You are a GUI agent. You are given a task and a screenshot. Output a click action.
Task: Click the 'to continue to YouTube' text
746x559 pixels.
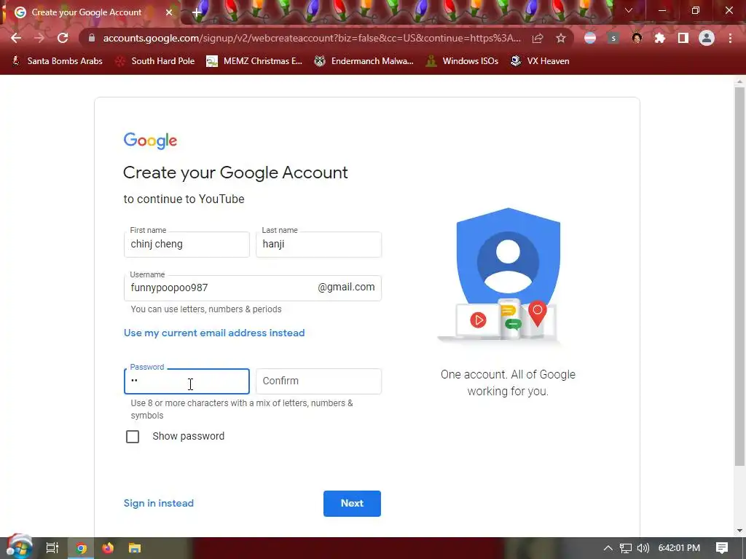(184, 199)
